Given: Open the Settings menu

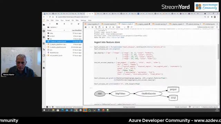Looking at the screenshot, I should 83,20.
